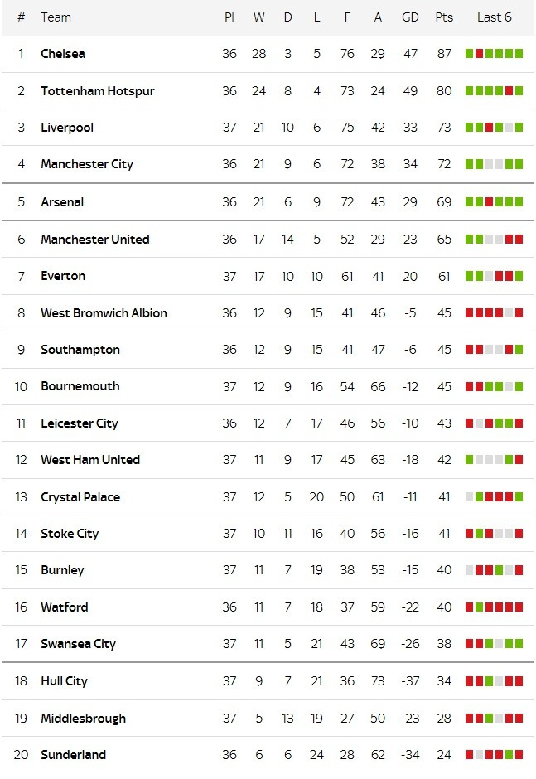Click Hull City in the table
Screen dimensions: 536x779
pyautogui.click(x=64, y=681)
